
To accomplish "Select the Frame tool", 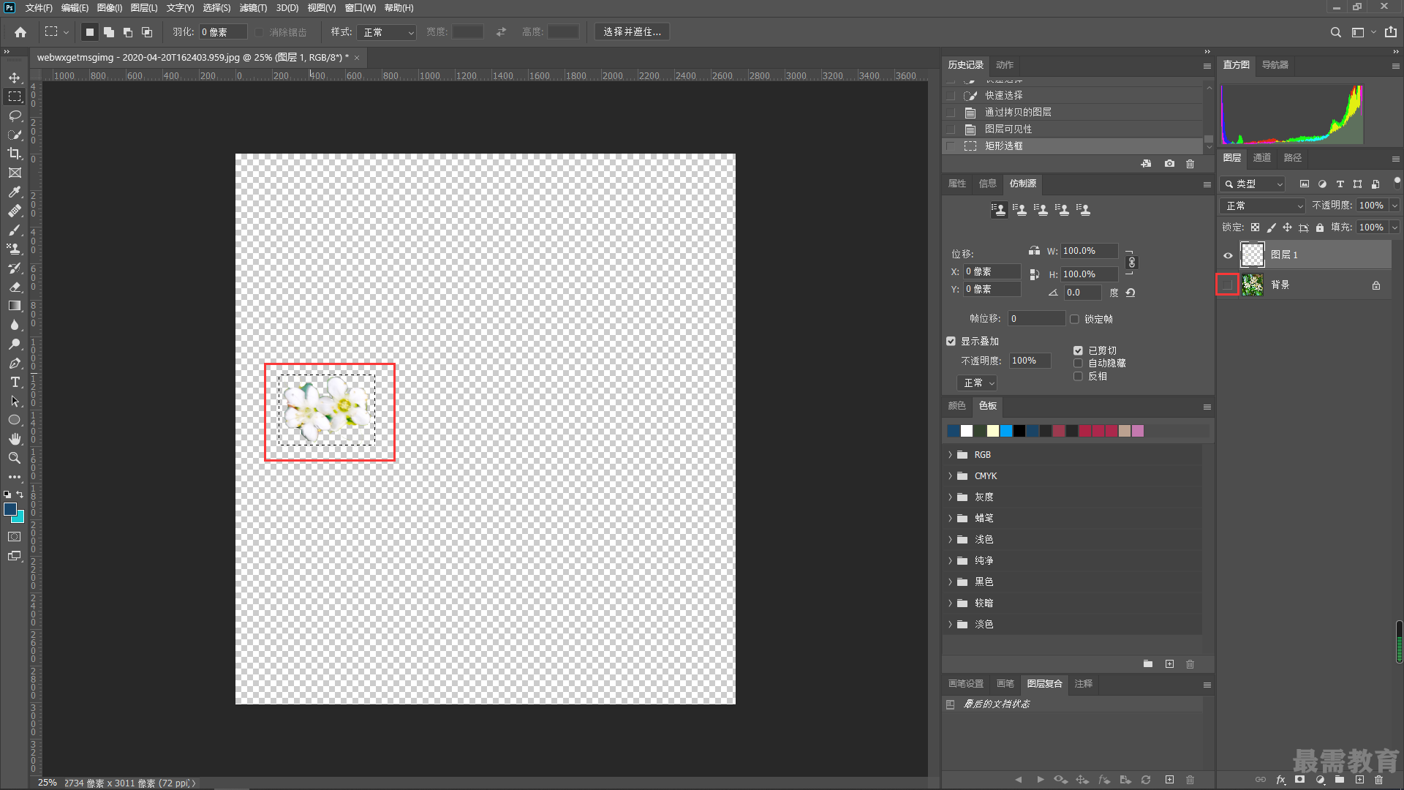I will 15,173.
